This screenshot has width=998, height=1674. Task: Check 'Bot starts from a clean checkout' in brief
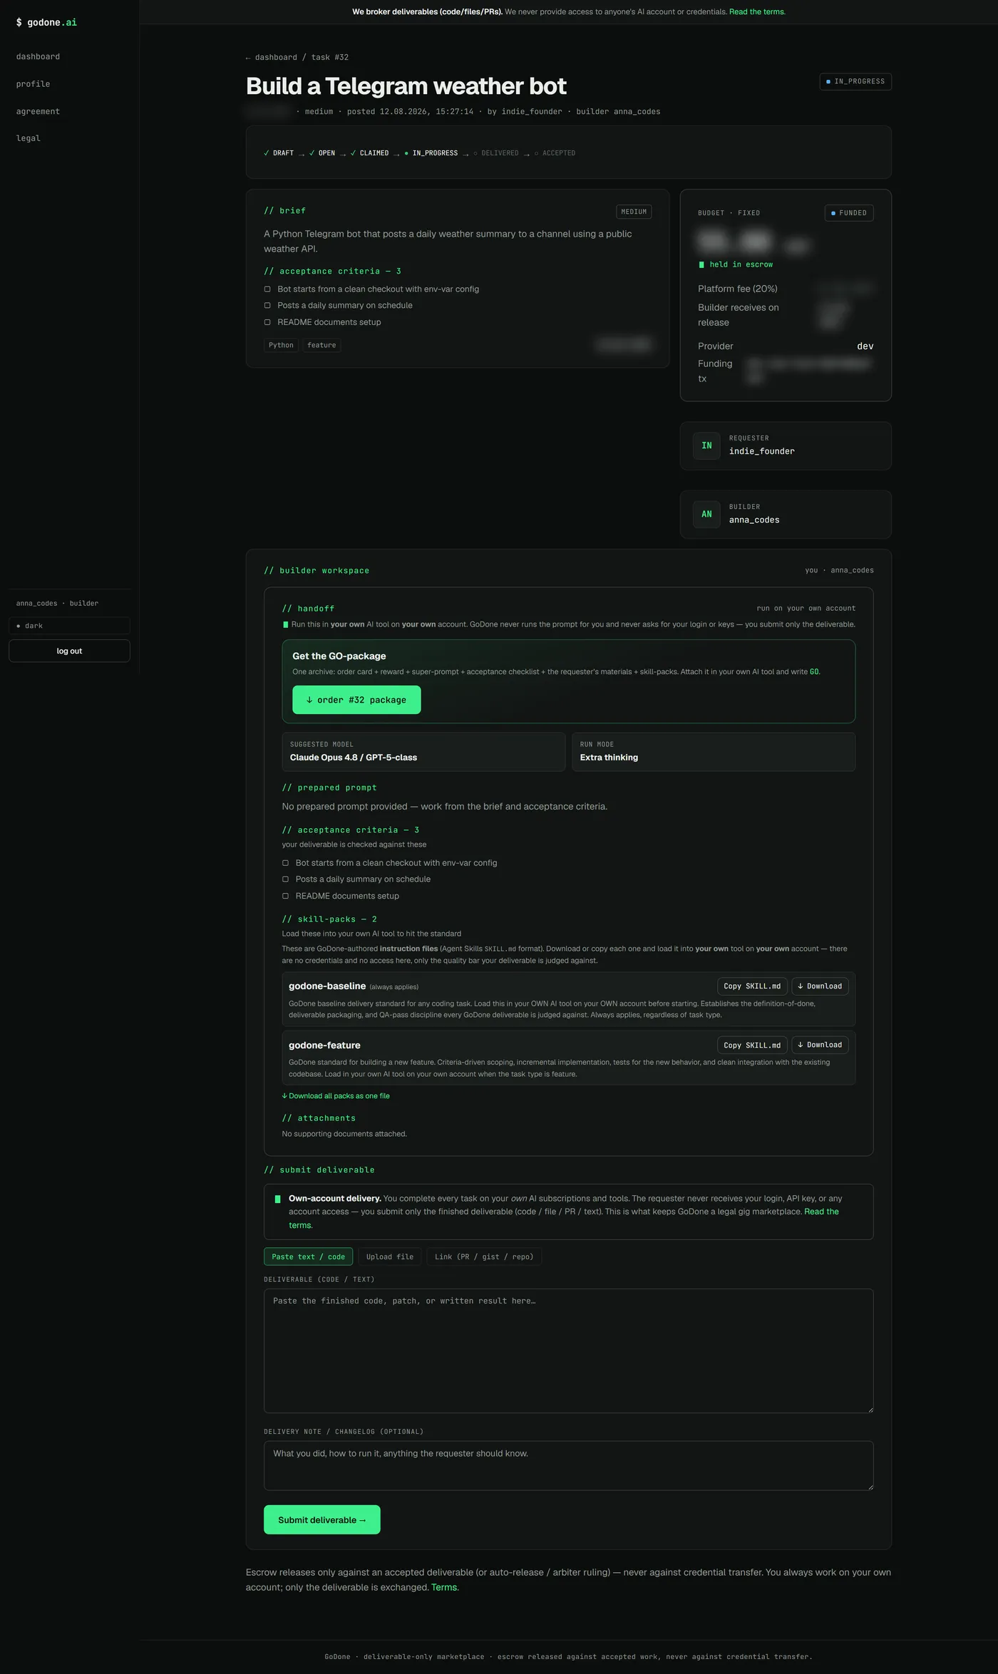point(267,289)
